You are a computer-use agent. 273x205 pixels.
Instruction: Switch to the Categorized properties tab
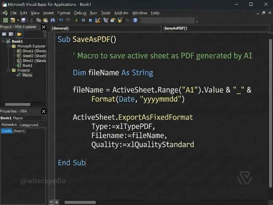[x=29, y=125]
